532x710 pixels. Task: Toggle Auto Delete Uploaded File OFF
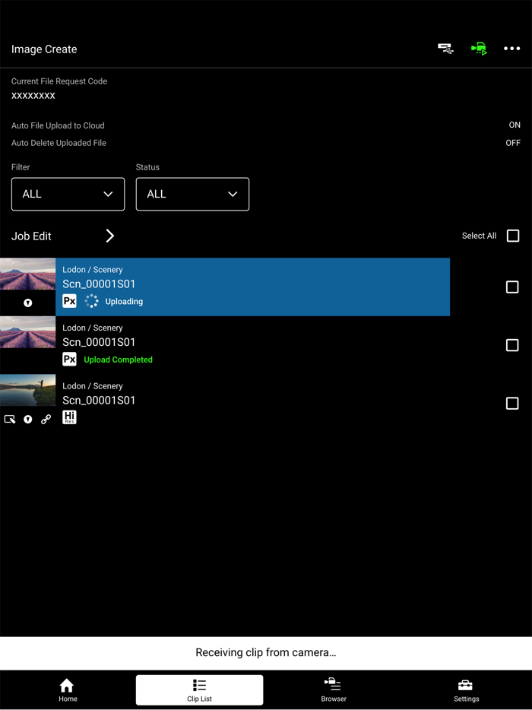(513, 143)
